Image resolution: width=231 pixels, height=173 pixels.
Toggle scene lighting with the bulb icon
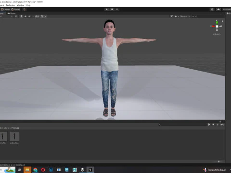pyautogui.click(x=21, y=16)
